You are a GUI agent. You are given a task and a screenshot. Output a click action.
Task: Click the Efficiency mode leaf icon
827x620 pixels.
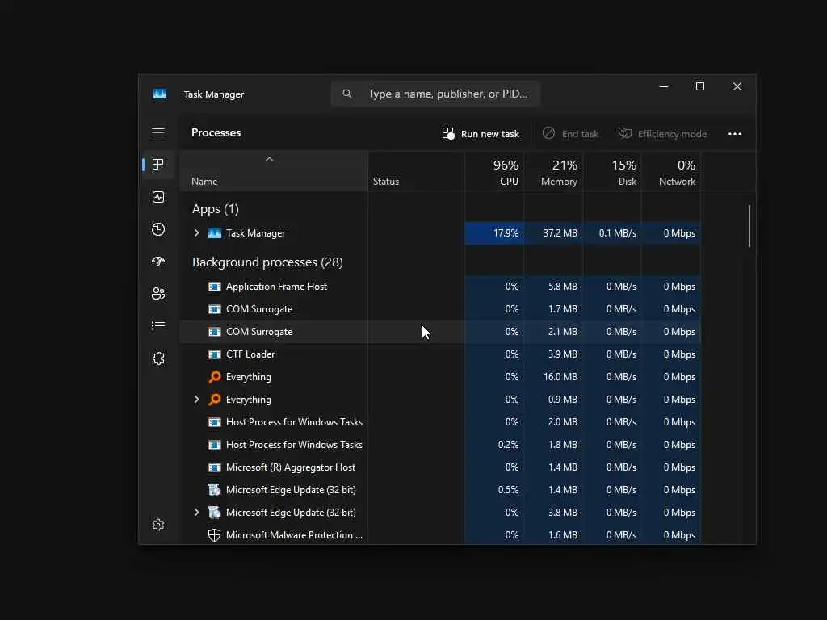(625, 133)
